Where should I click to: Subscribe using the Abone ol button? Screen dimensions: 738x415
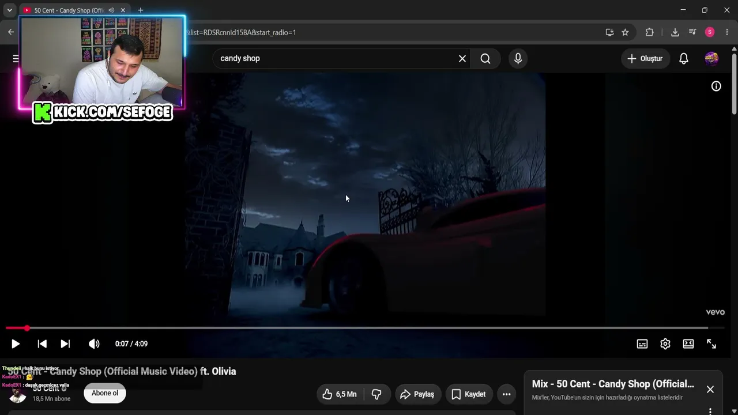105,393
